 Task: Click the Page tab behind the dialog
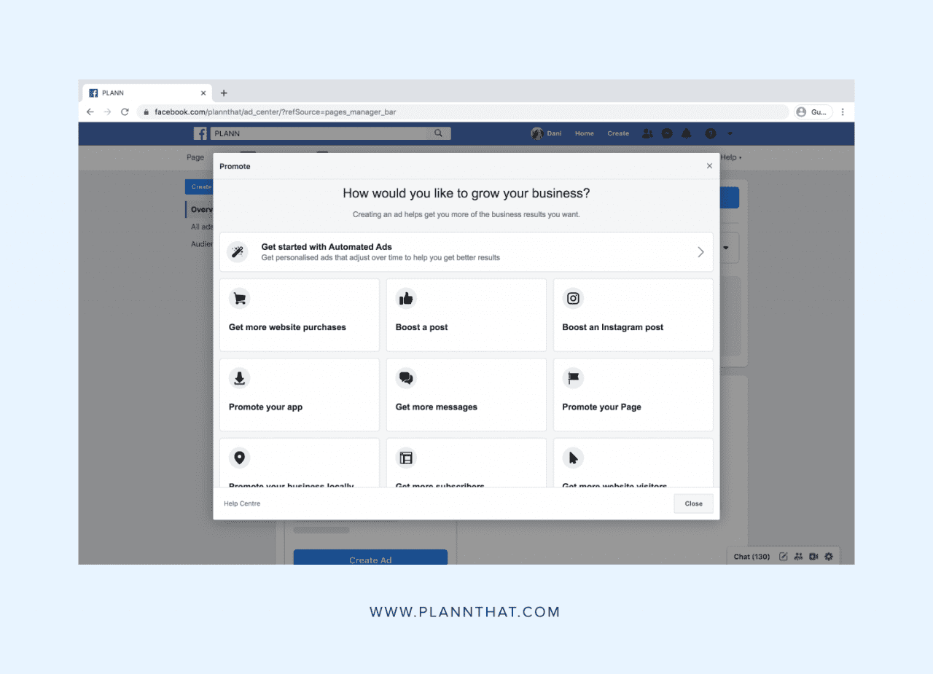pos(195,157)
